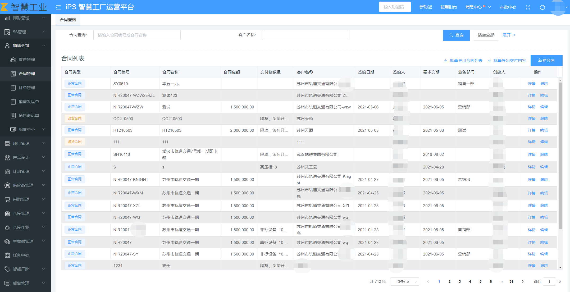
Task: Open 5S管理 sidebar icon menu
Action: click(7, 32)
